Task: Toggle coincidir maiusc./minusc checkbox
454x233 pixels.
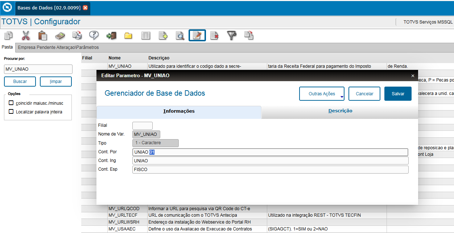Action: pos(11,103)
